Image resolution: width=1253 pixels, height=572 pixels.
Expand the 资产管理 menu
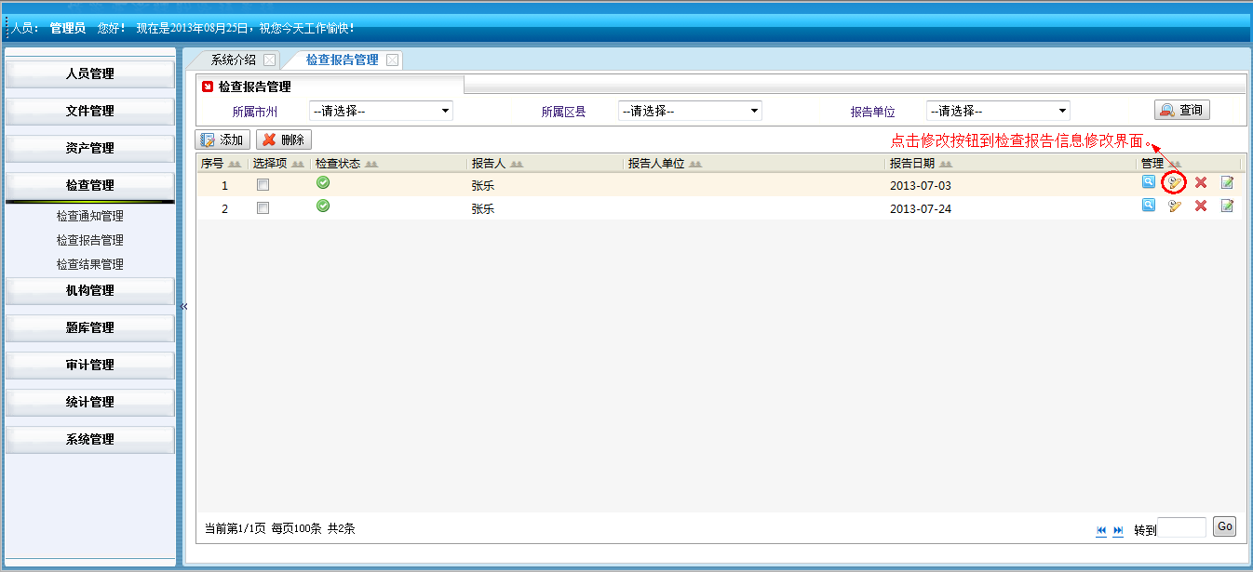point(90,149)
